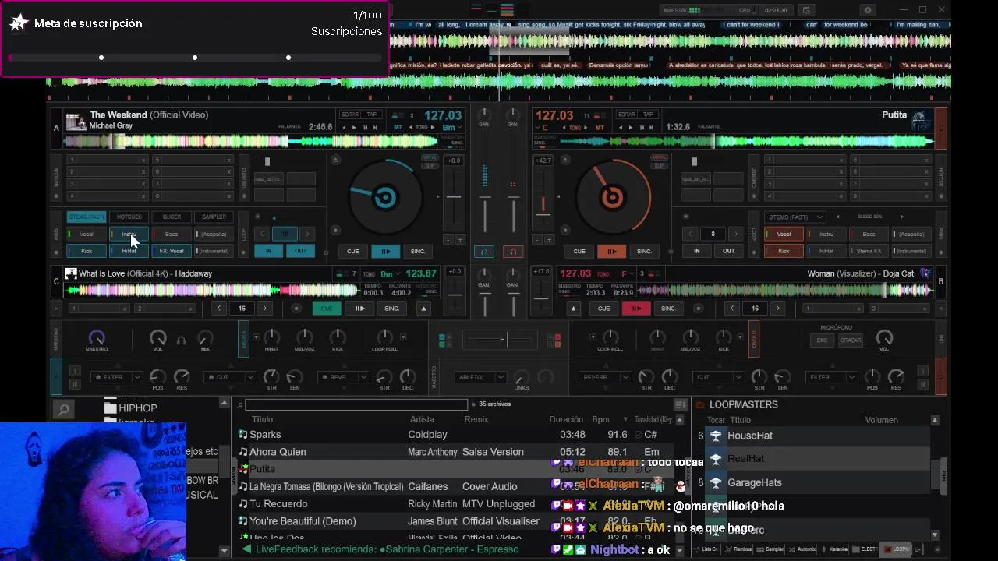
Task: Sort the browser by Bpm column
Action: tap(600, 419)
